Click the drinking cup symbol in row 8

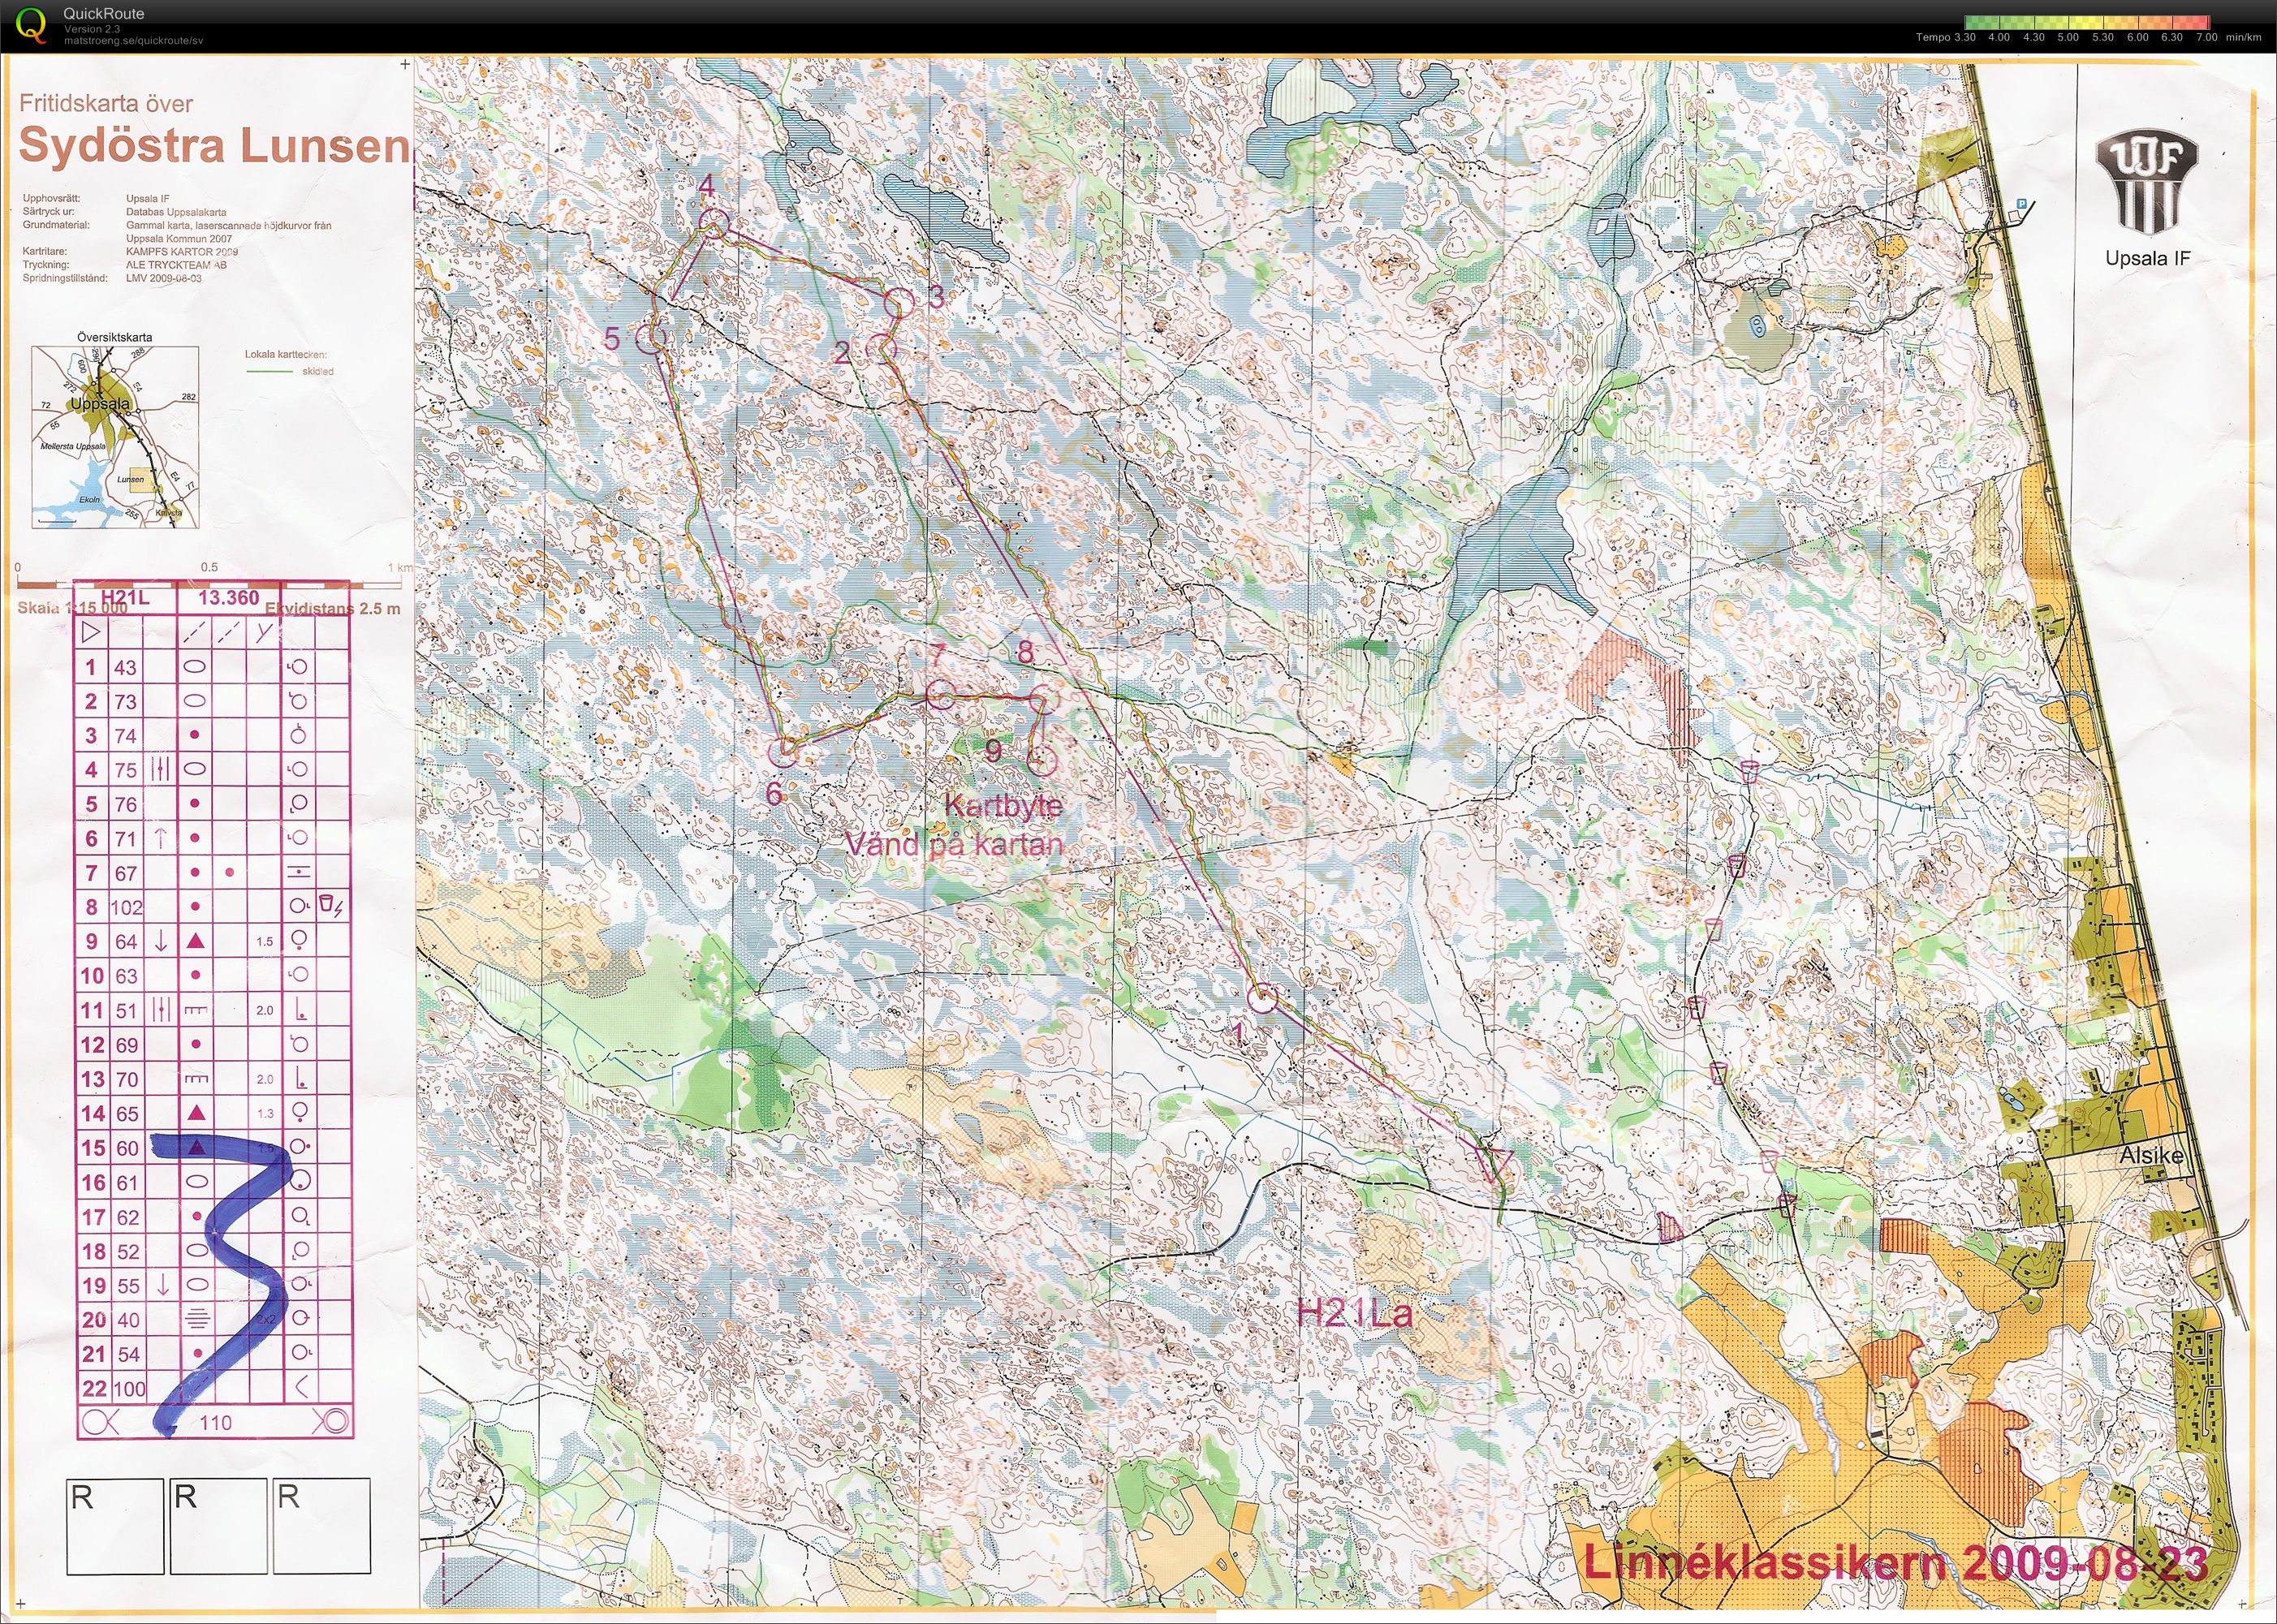coord(328,906)
